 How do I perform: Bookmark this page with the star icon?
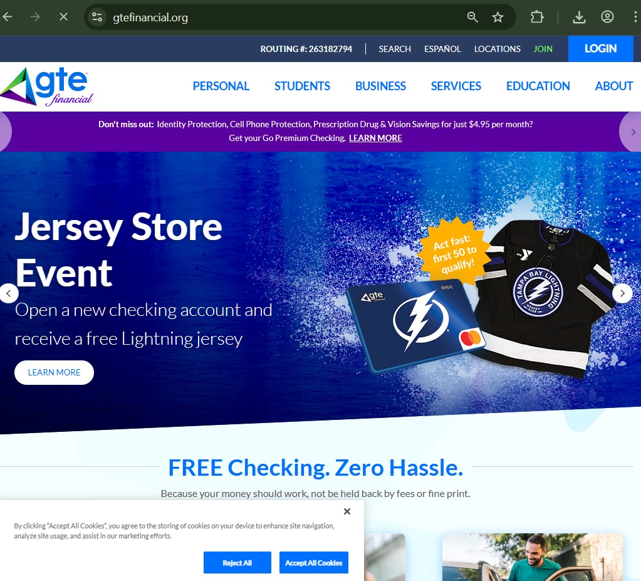[x=498, y=17]
